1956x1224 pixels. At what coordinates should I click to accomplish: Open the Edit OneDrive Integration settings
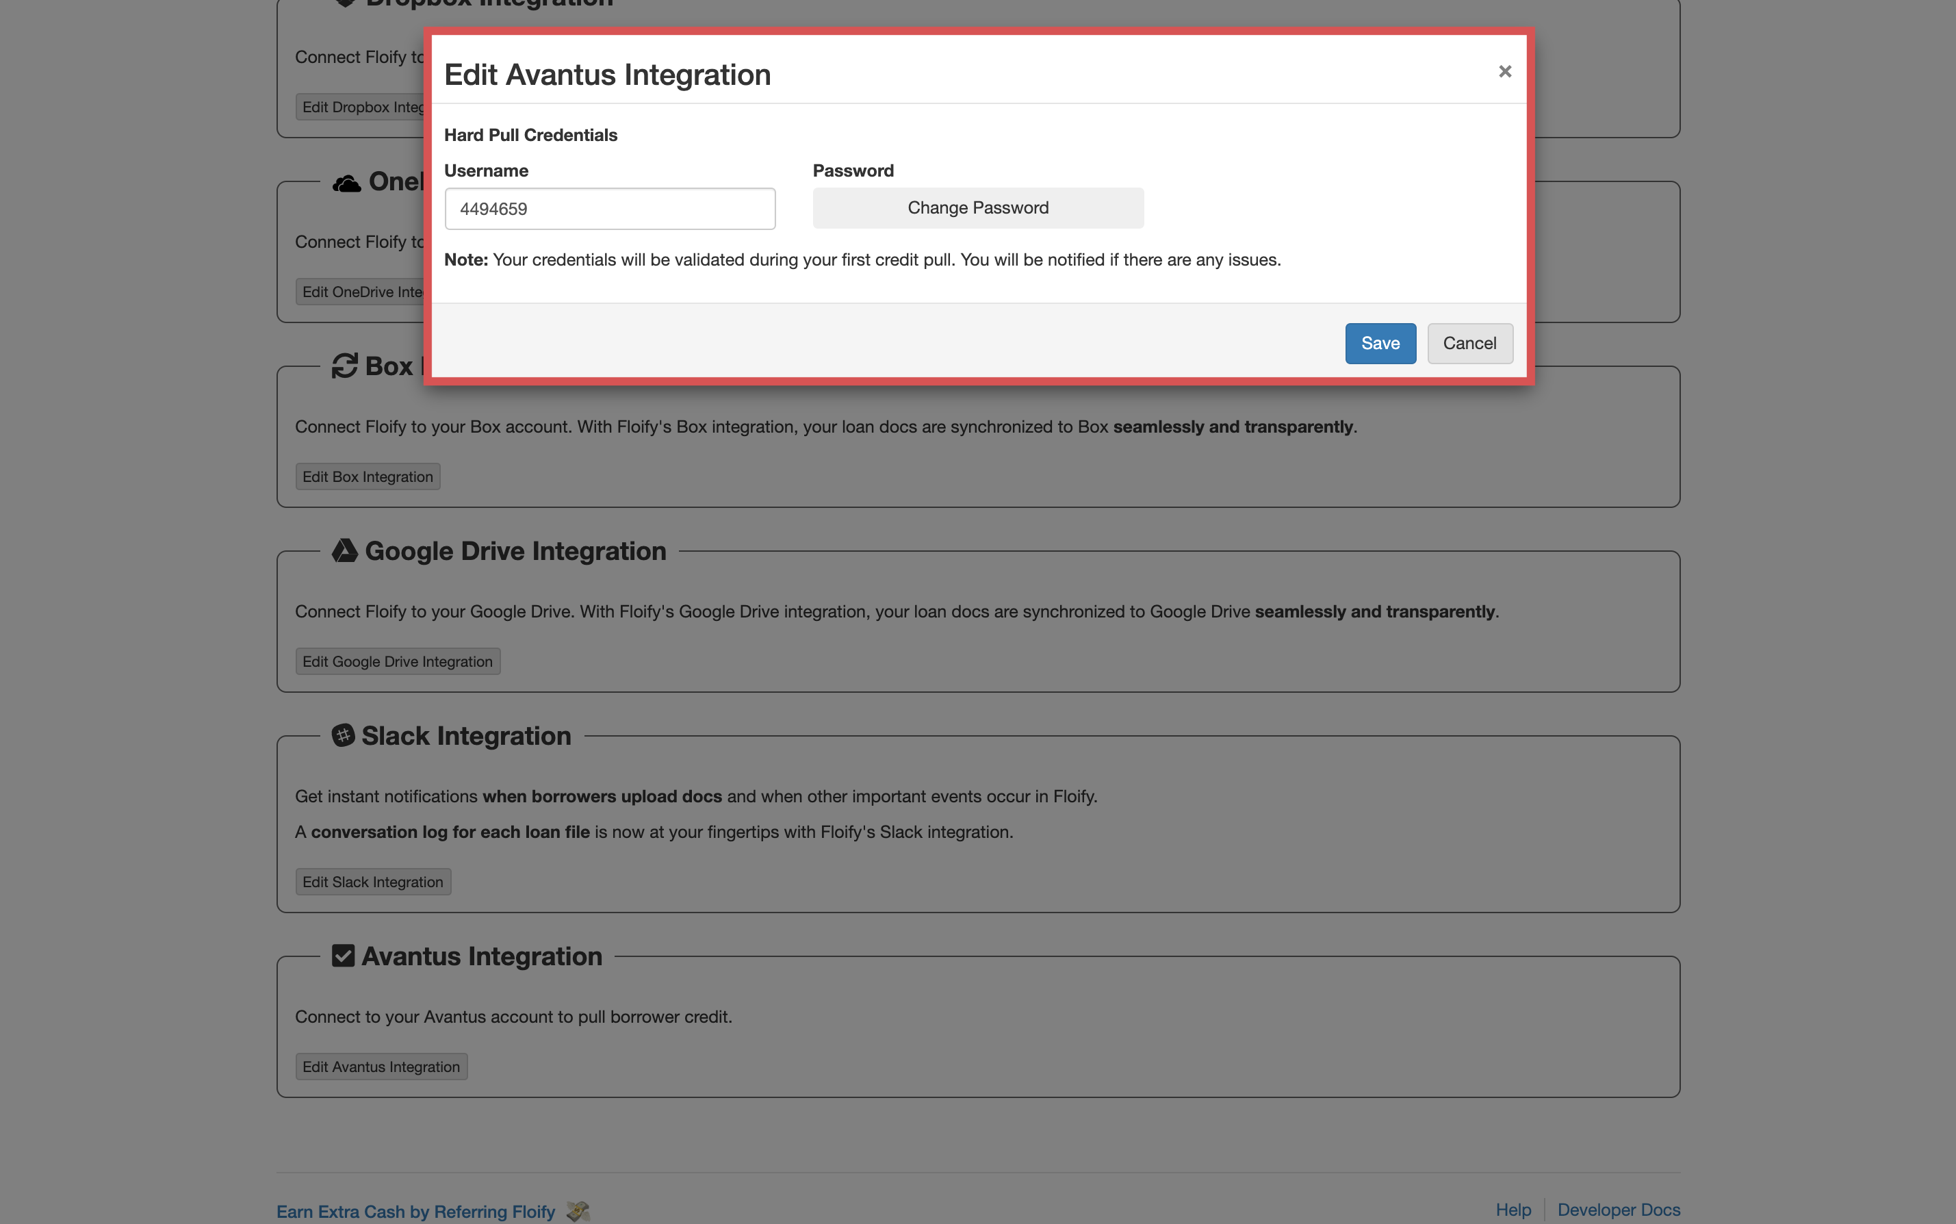click(x=363, y=292)
